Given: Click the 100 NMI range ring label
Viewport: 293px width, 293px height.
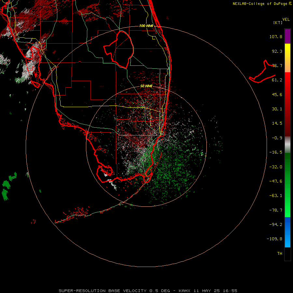Looking at the screenshot, I should click(x=146, y=26).
